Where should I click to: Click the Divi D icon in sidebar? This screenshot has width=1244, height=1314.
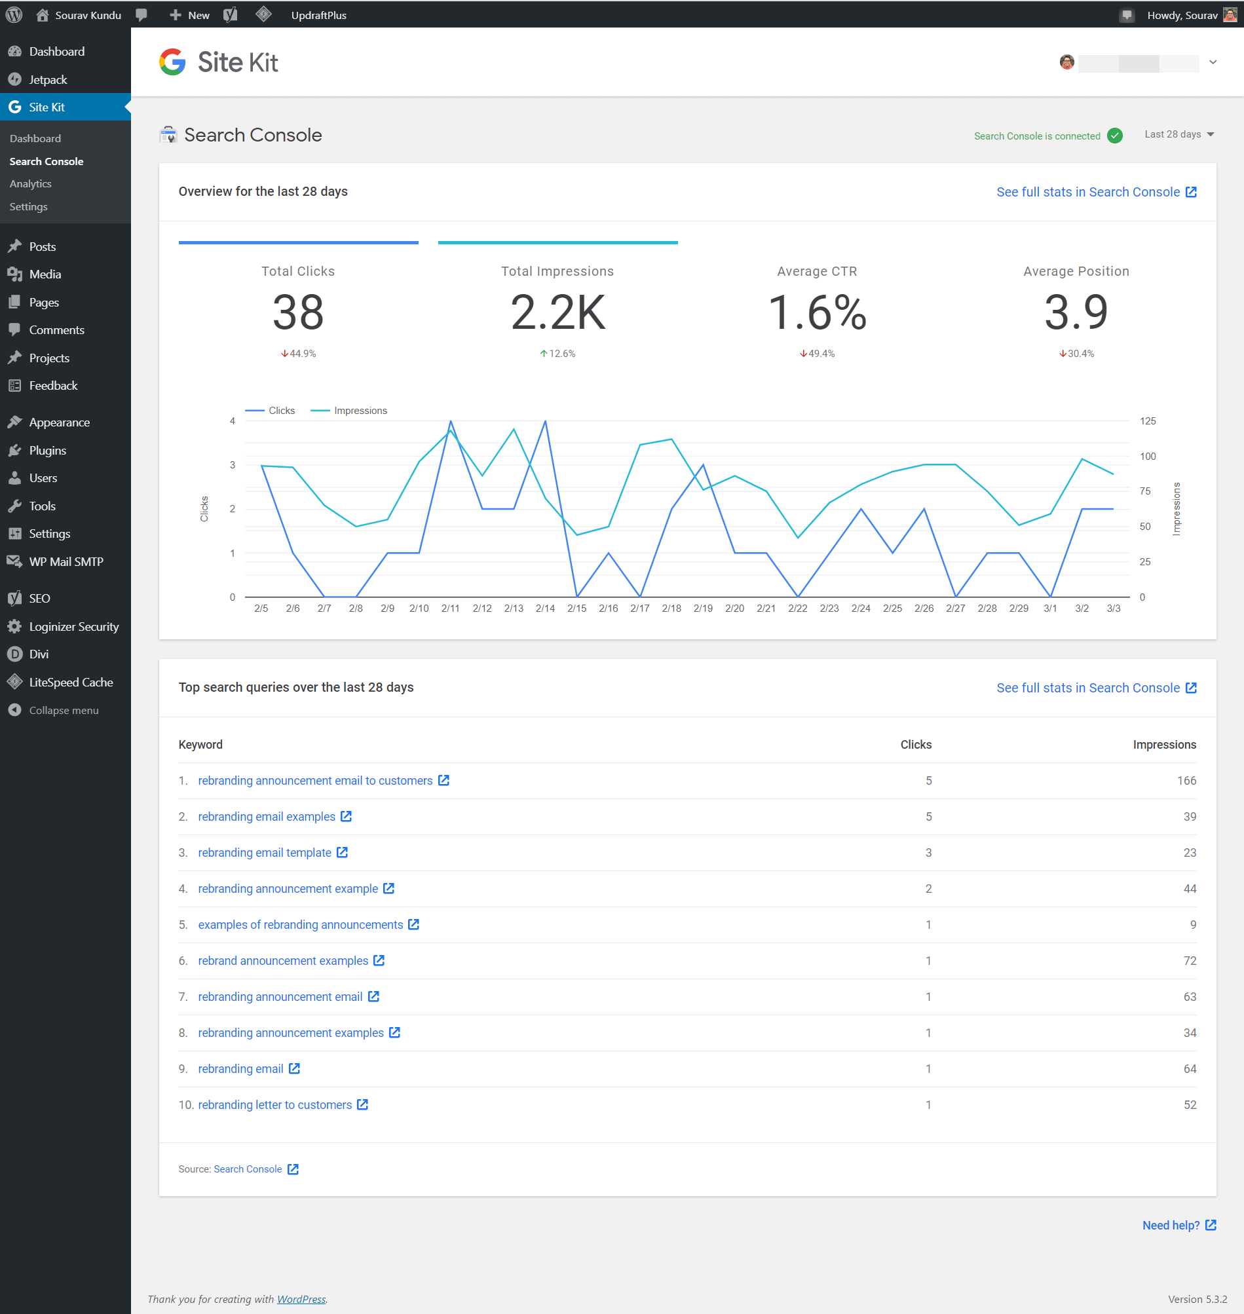(x=14, y=654)
